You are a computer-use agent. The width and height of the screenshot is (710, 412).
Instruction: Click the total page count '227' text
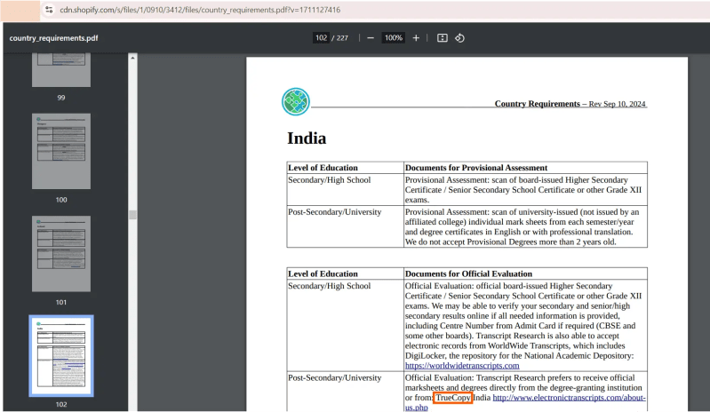point(342,38)
